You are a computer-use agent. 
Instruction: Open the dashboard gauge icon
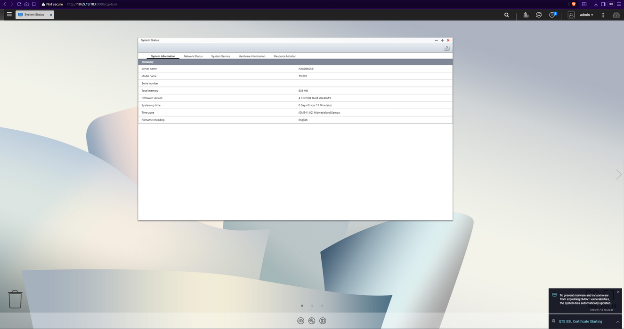click(616, 15)
